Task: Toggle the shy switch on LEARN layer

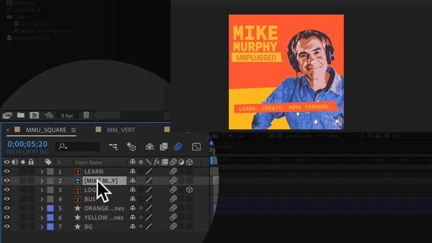Action: click(132, 171)
